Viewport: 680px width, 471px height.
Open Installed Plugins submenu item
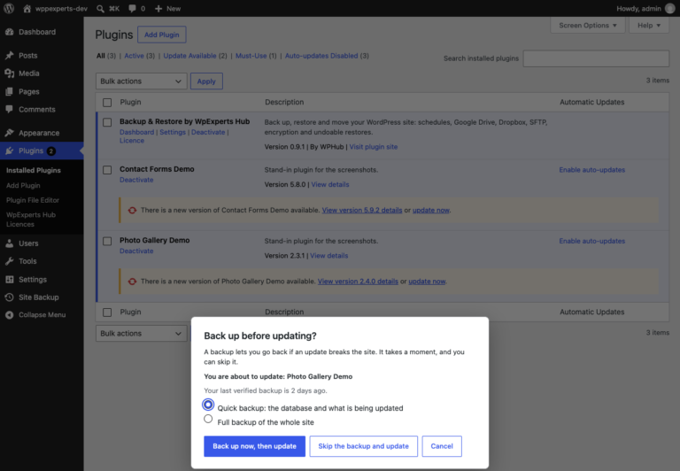tap(34, 171)
